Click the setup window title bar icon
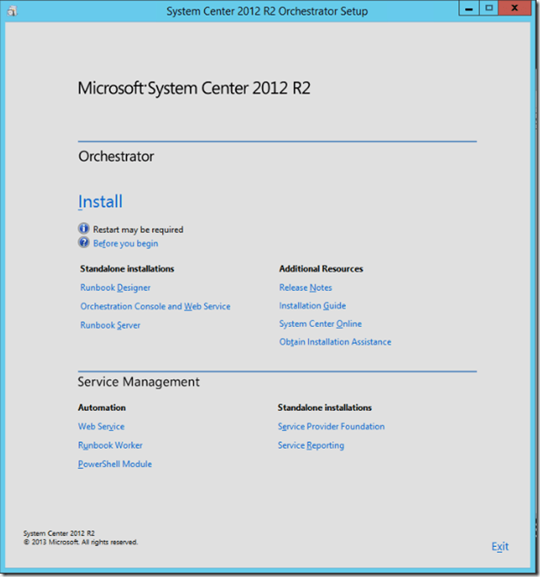The image size is (540, 577). pos(10,10)
